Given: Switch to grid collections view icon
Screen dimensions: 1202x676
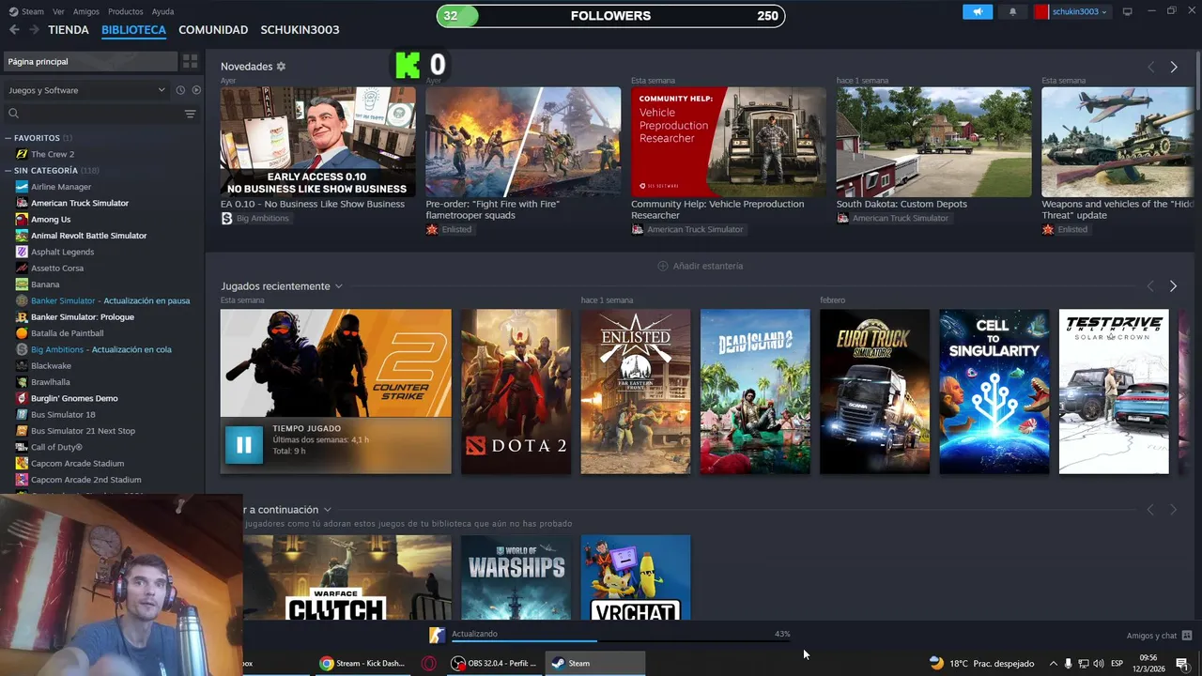Looking at the screenshot, I should coord(191,61).
